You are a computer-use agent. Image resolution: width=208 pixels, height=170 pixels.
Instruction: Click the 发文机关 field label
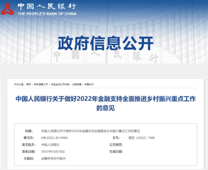click(x=29, y=145)
